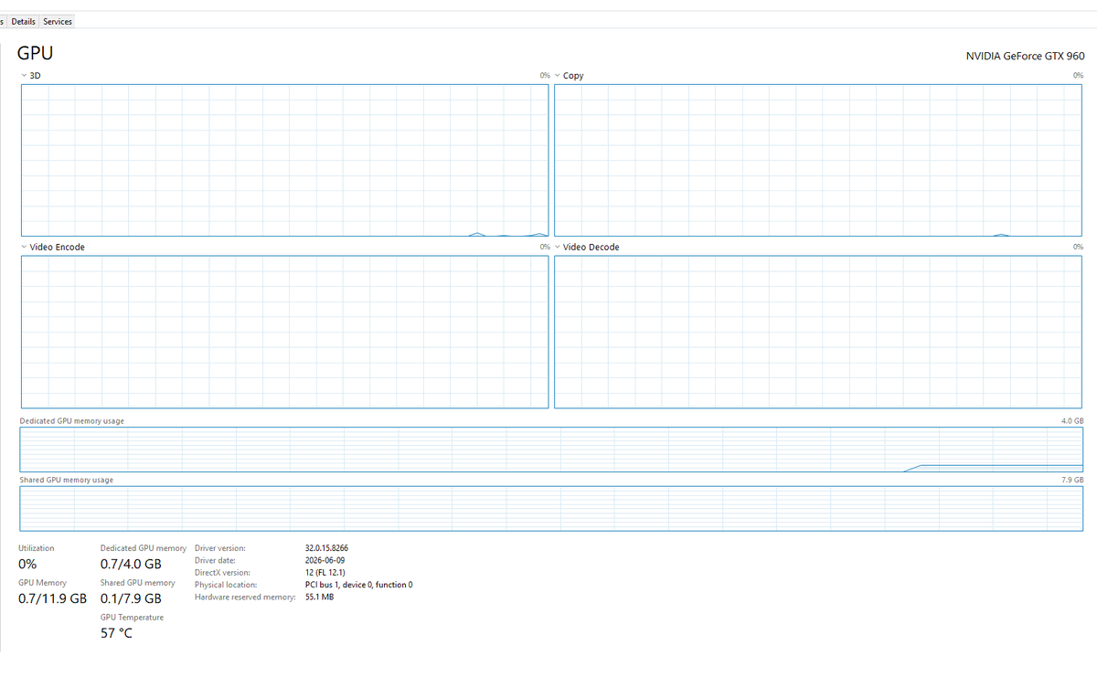Click the 4.0 GB graph maximum label

(x=1072, y=421)
